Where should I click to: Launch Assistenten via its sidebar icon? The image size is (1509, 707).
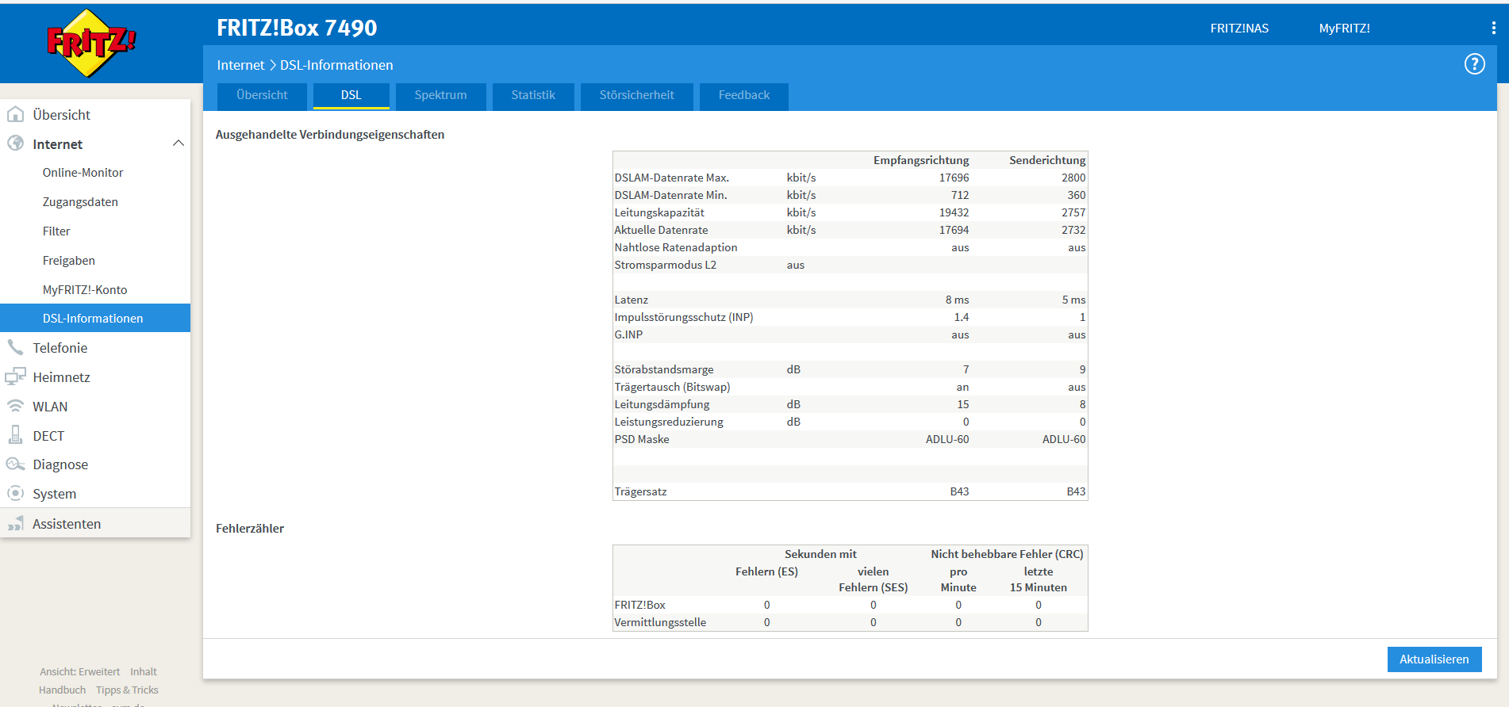tap(15, 523)
